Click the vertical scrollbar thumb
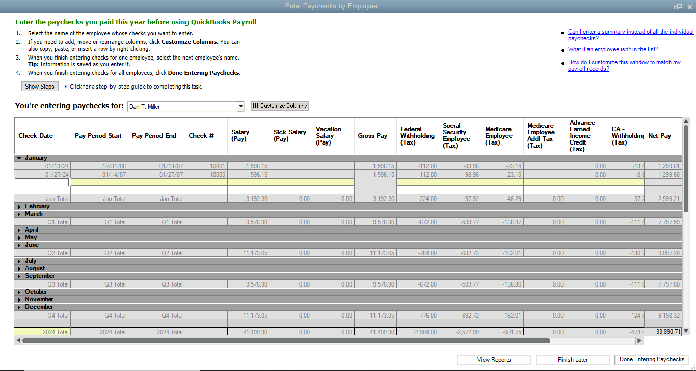Screen dimensions: 696x371 pyautogui.click(x=686, y=168)
